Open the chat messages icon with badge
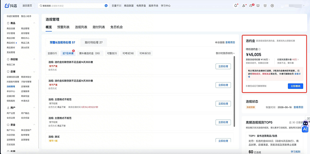This screenshot has height=154, width=310. point(251,5)
